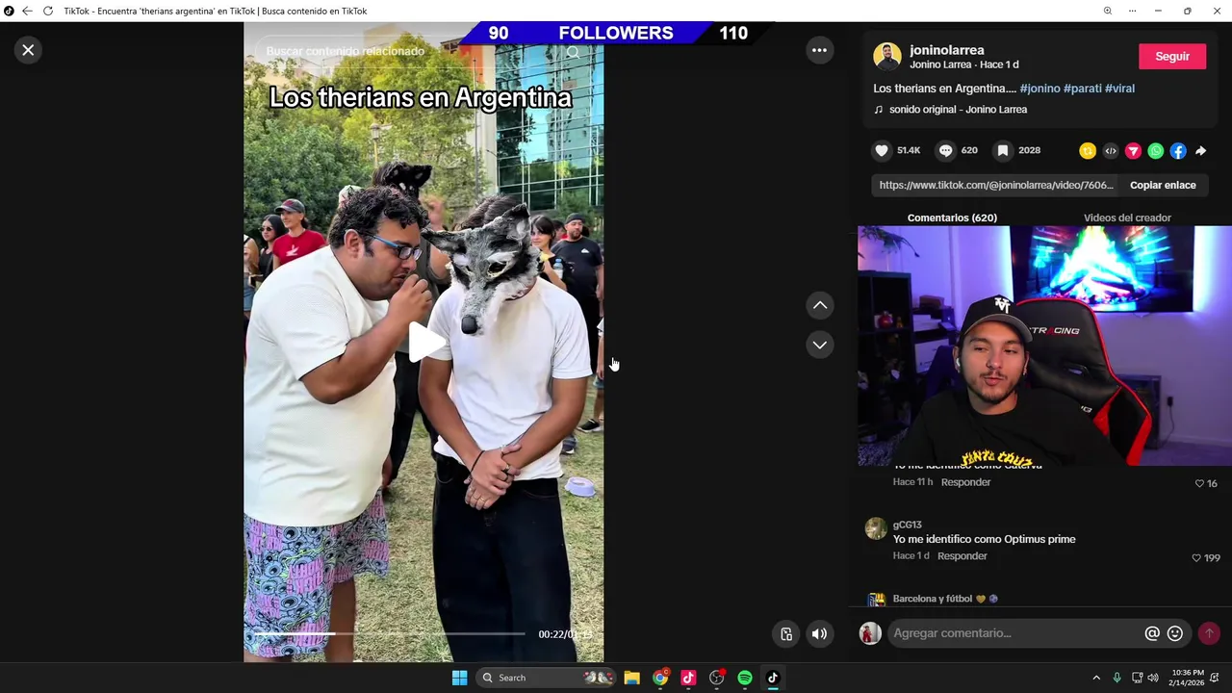Open the three-dots more options menu

[819, 50]
